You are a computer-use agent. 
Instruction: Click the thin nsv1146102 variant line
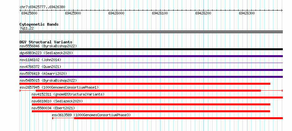click(151, 63)
